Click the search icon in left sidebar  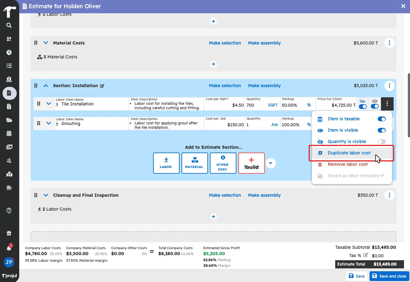[9, 25]
